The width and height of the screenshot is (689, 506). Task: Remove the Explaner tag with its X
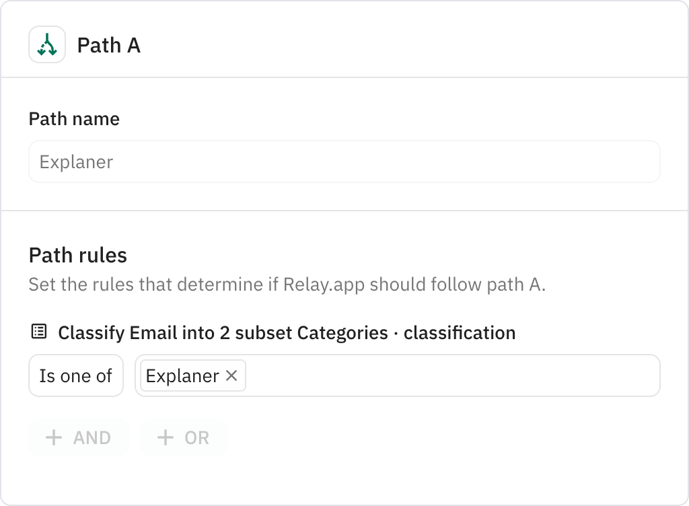coord(231,376)
